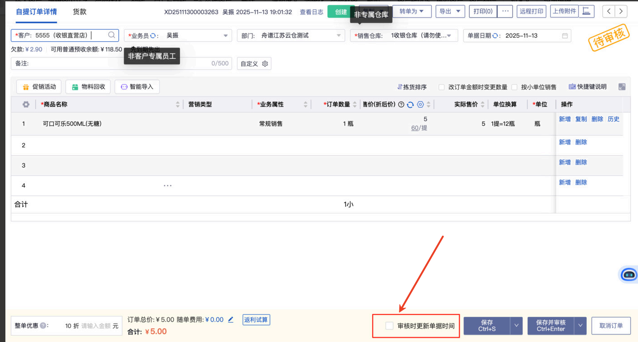
Task: Click the expand table icon beside 快捷键说明
Action: tap(622, 87)
